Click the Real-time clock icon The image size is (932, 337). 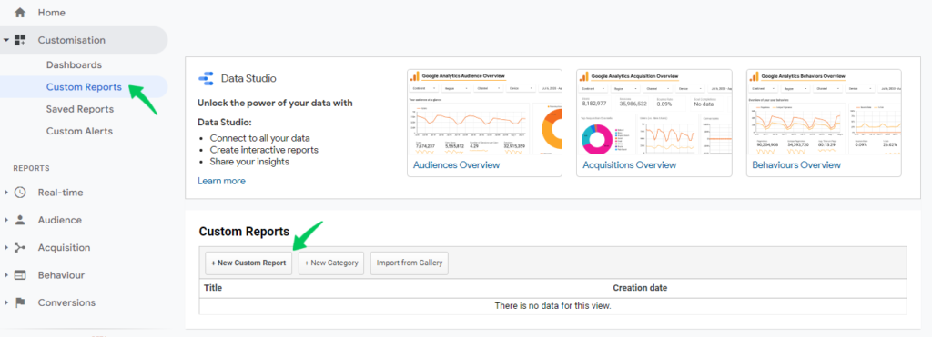click(x=20, y=193)
